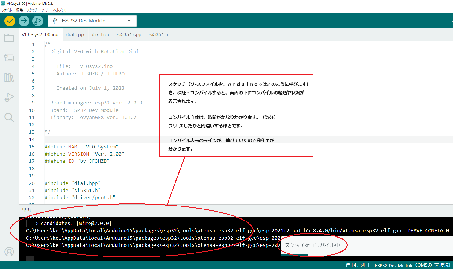Click the candidates: [Wire@2.0.0] output line
The width and height of the screenshot is (453, 269).
[x=72, y=223]
